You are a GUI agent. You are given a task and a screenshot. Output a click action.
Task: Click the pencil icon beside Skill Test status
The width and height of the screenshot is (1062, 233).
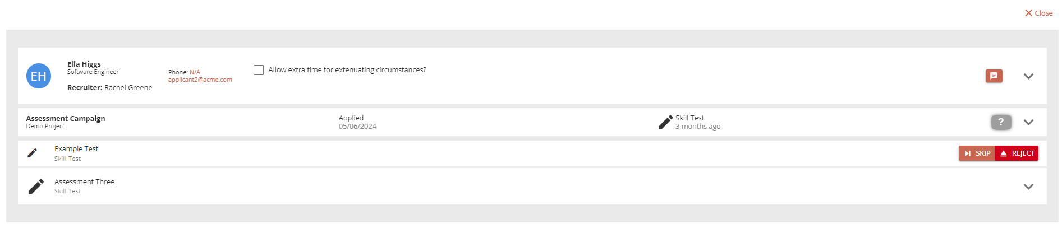point(665,123)
